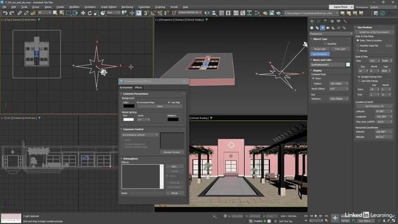Toggle the Angle Snap button

tap(153, 13)
